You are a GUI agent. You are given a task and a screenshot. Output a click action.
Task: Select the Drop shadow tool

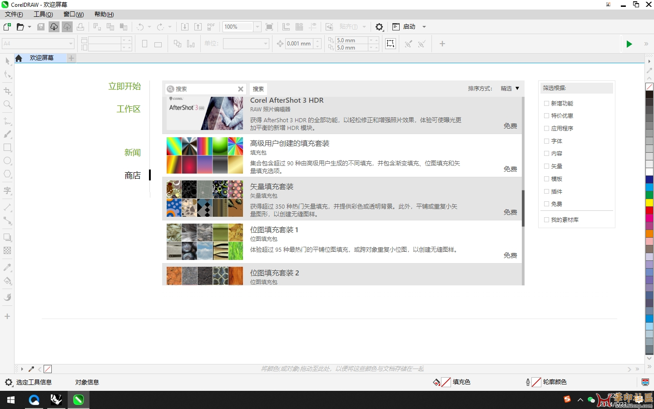[7, 237]
